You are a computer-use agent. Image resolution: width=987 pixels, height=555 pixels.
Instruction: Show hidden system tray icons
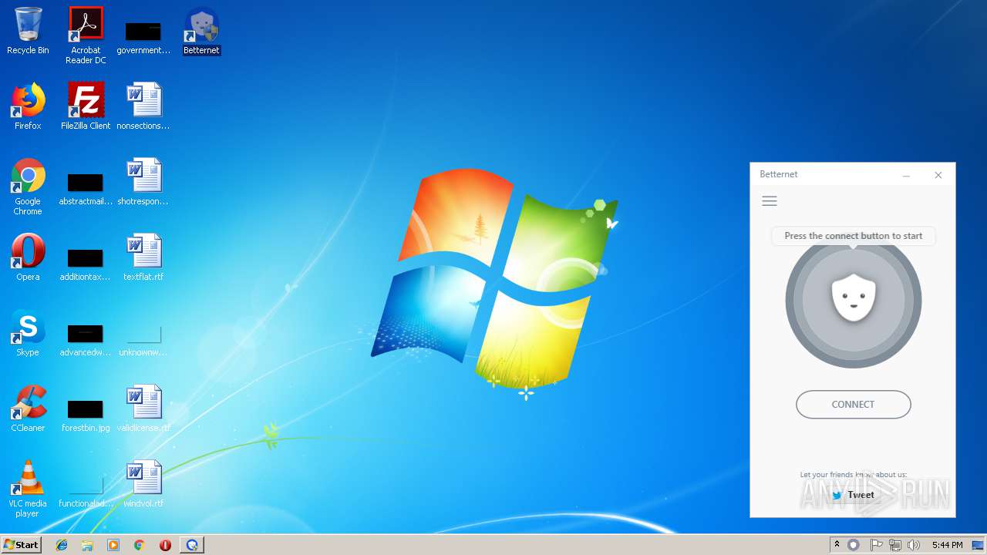point(837,545)
